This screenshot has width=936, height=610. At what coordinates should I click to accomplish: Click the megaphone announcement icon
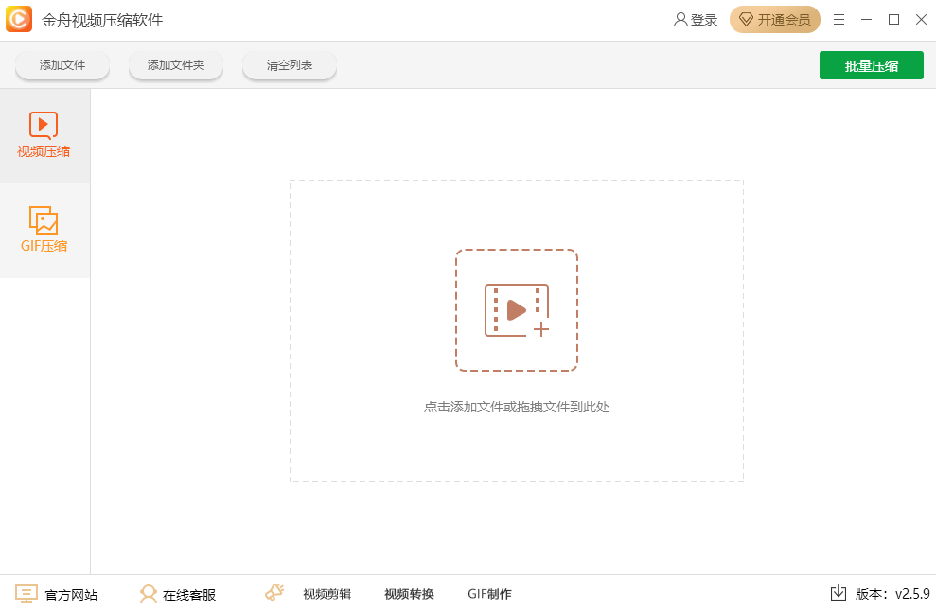(274, 593)
